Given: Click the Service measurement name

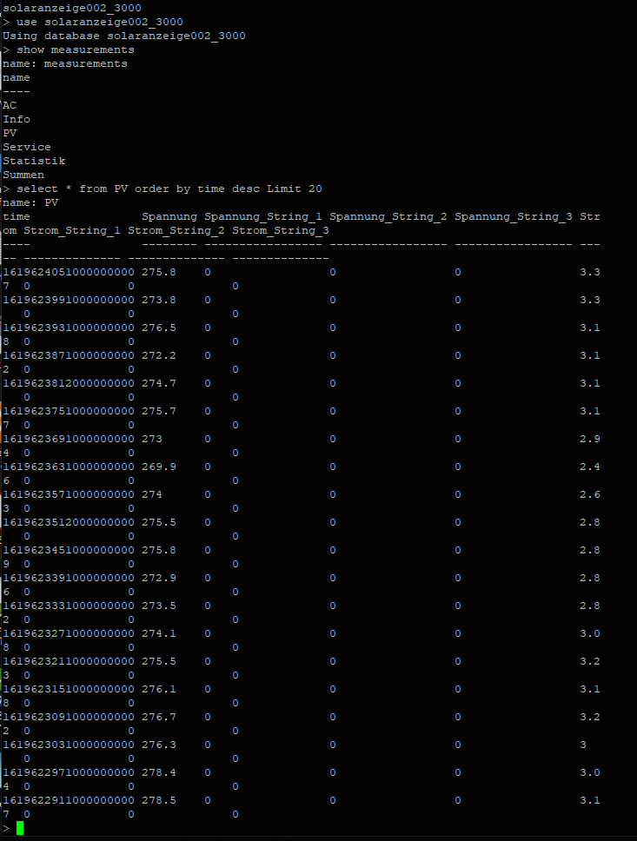Looking at the screenshot, I should point(27,147).
